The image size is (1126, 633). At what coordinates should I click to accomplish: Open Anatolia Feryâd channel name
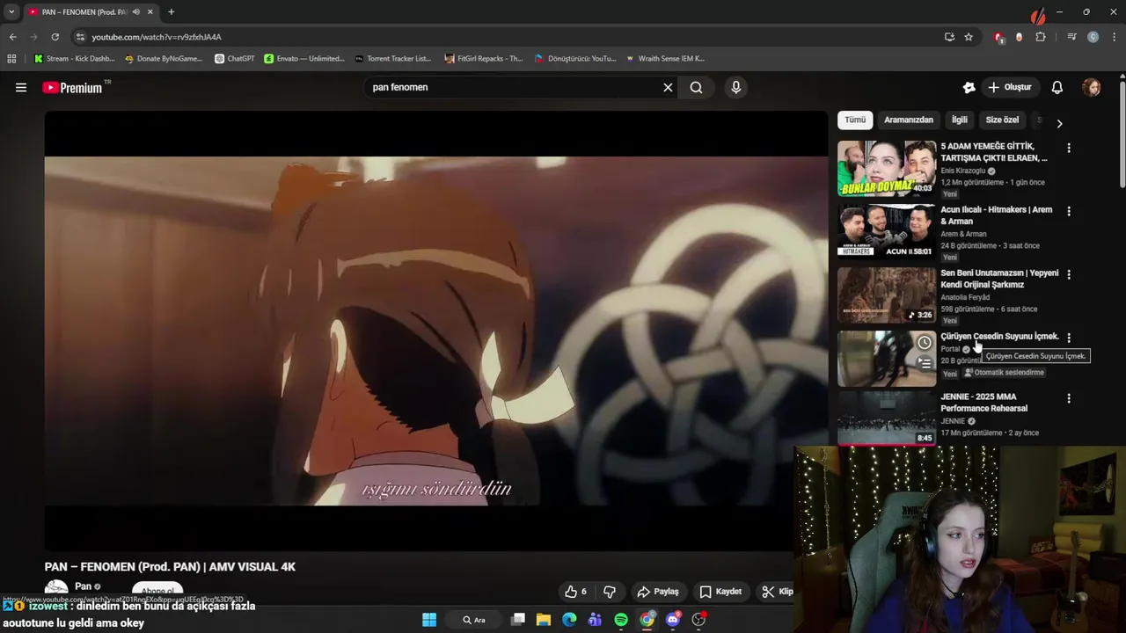tap(965, 297)
